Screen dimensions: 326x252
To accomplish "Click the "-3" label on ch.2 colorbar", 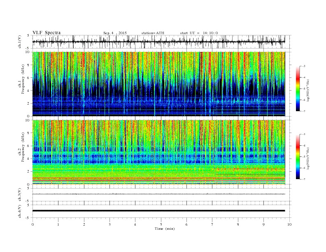I will 304,134.
